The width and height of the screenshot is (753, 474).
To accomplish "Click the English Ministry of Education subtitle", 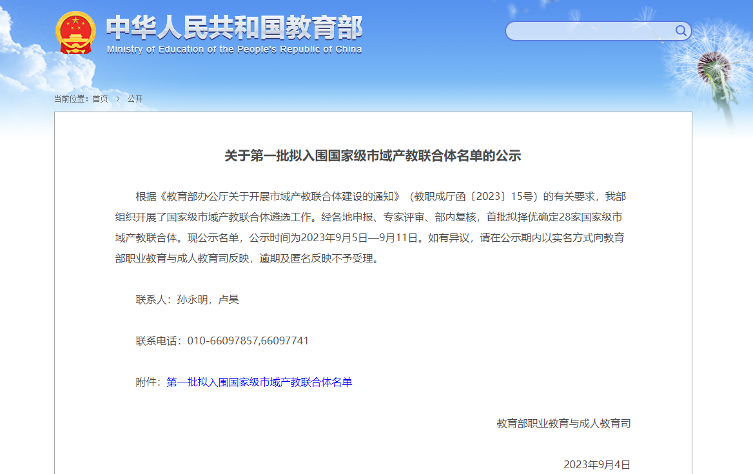I will pos(234,50).
